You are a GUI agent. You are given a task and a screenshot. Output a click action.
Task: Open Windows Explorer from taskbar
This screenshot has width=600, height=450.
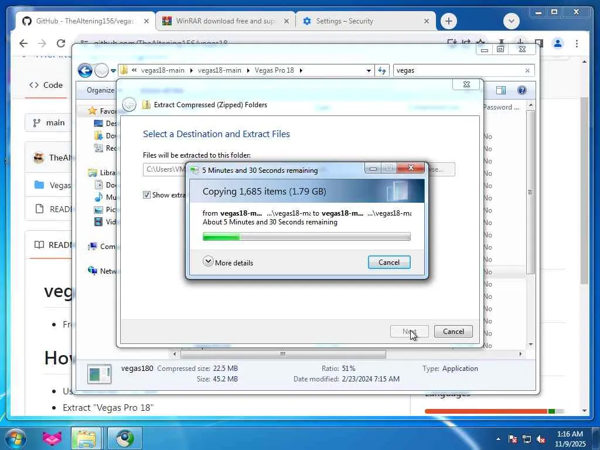(87, 438)
